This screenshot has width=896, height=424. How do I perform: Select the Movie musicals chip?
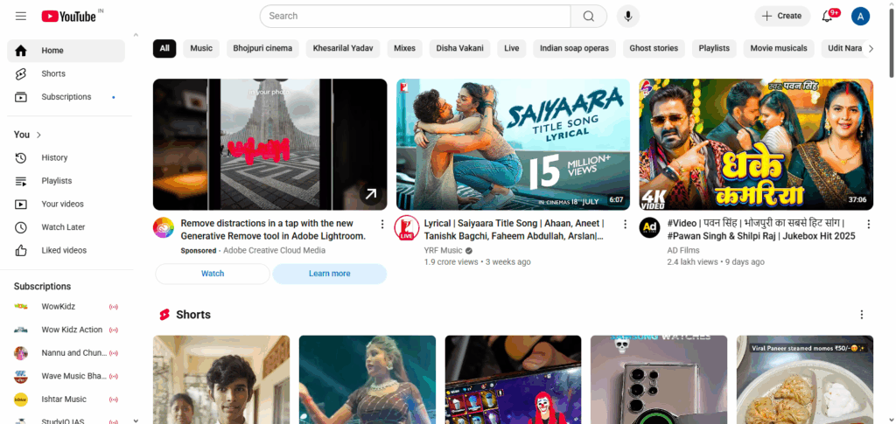click(x=779, y=48)
